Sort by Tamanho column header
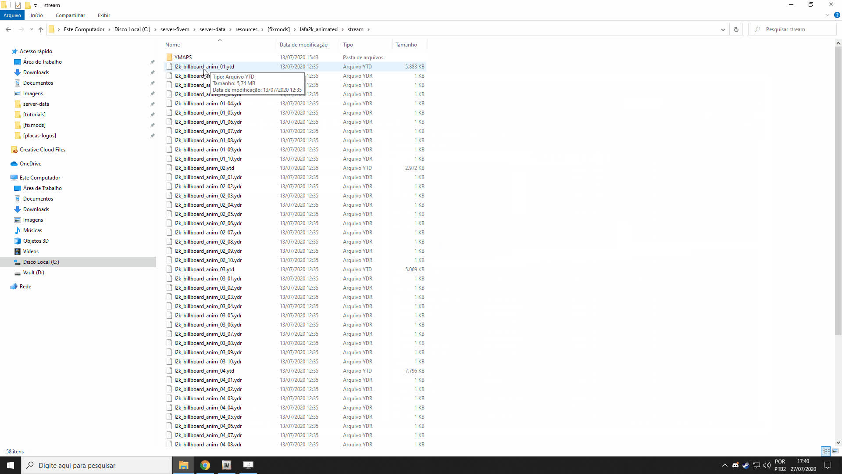Viewport: 842px width, 474px height. [406, 45]
